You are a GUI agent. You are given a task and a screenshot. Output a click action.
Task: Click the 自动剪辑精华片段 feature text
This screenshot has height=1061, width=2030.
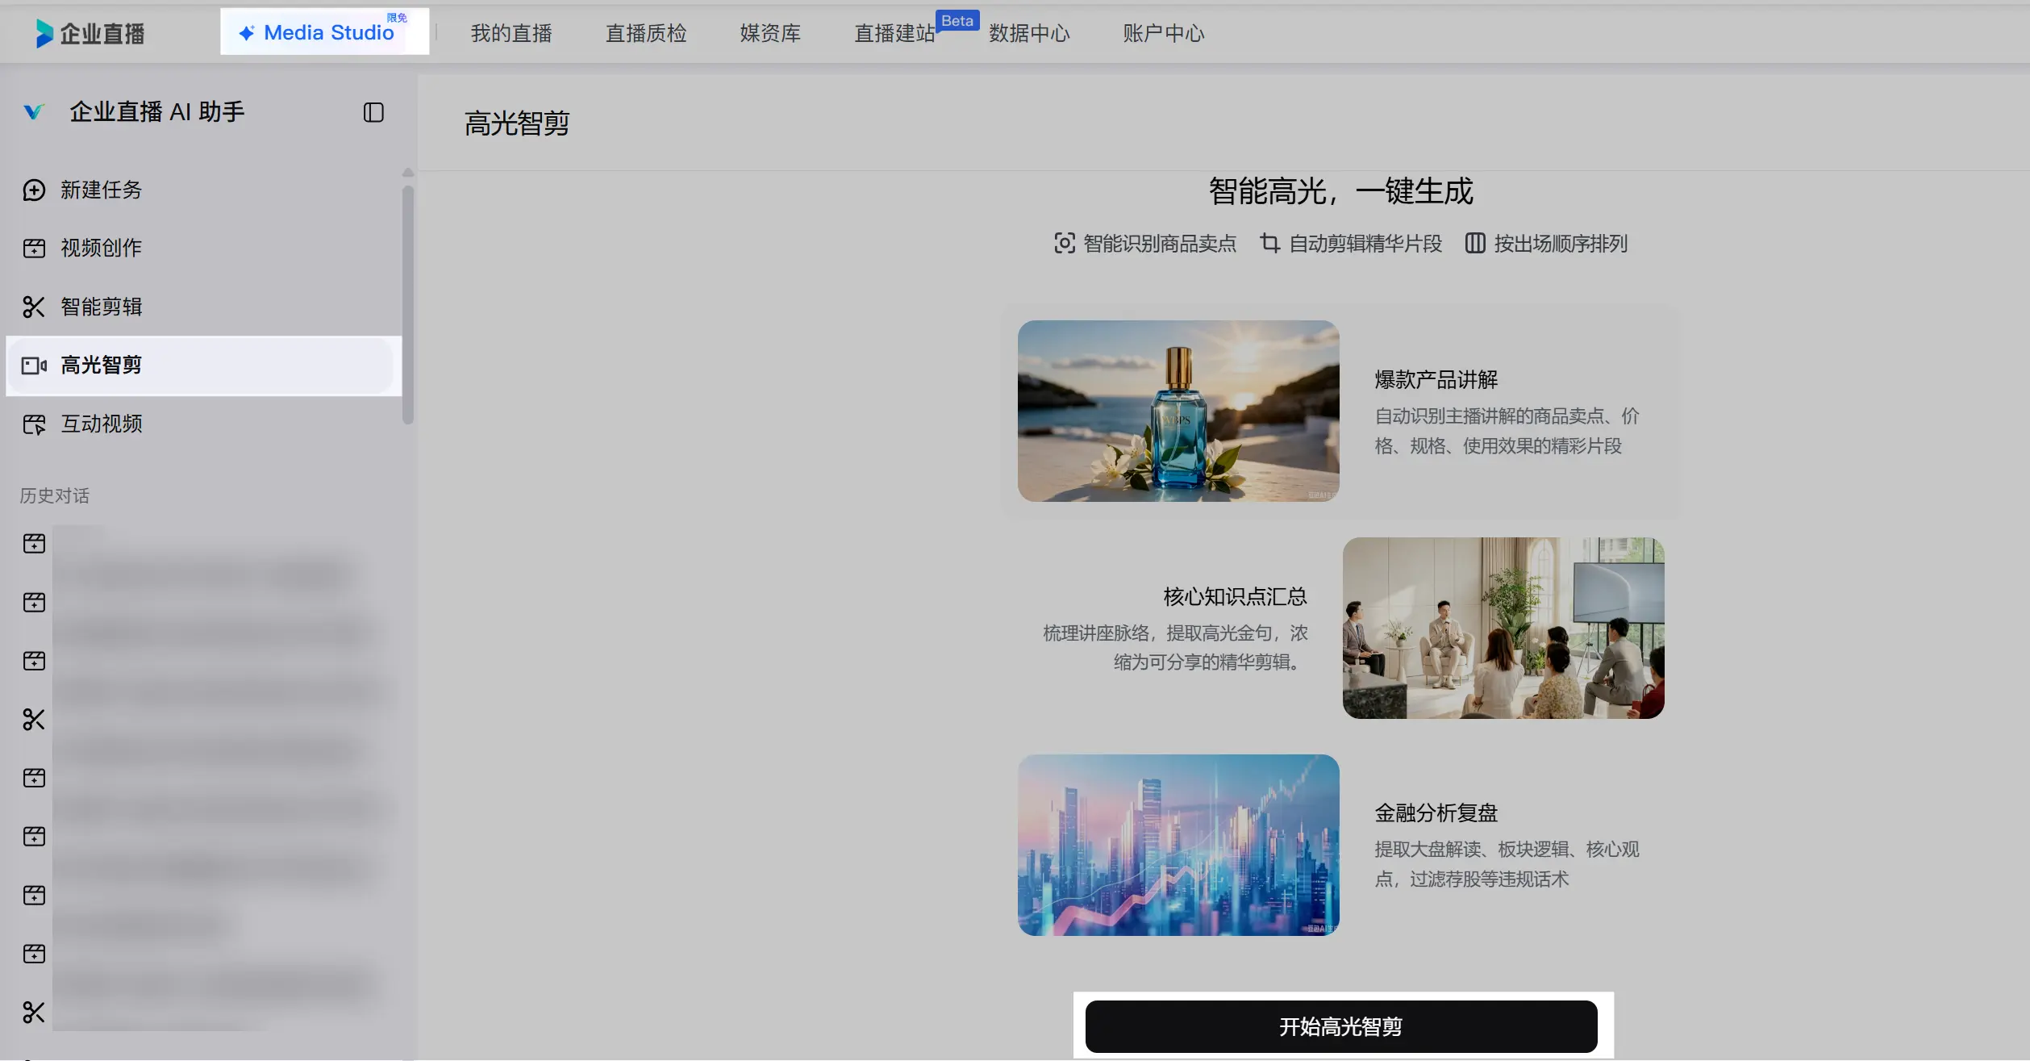(1365, 243)
